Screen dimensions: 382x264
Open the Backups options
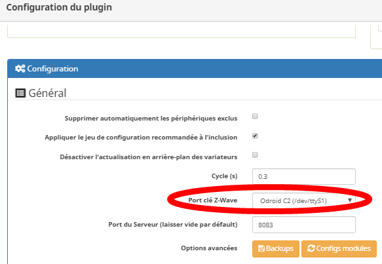[x=276, y=249]
